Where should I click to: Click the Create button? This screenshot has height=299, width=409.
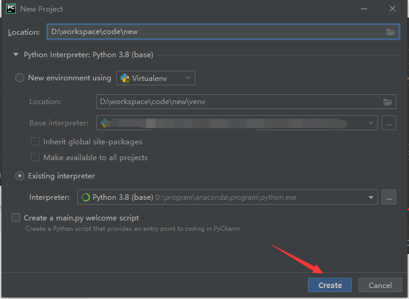[330, 285]
